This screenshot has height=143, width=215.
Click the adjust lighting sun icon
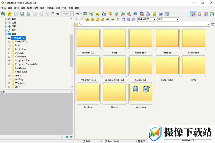click(110, 14)
